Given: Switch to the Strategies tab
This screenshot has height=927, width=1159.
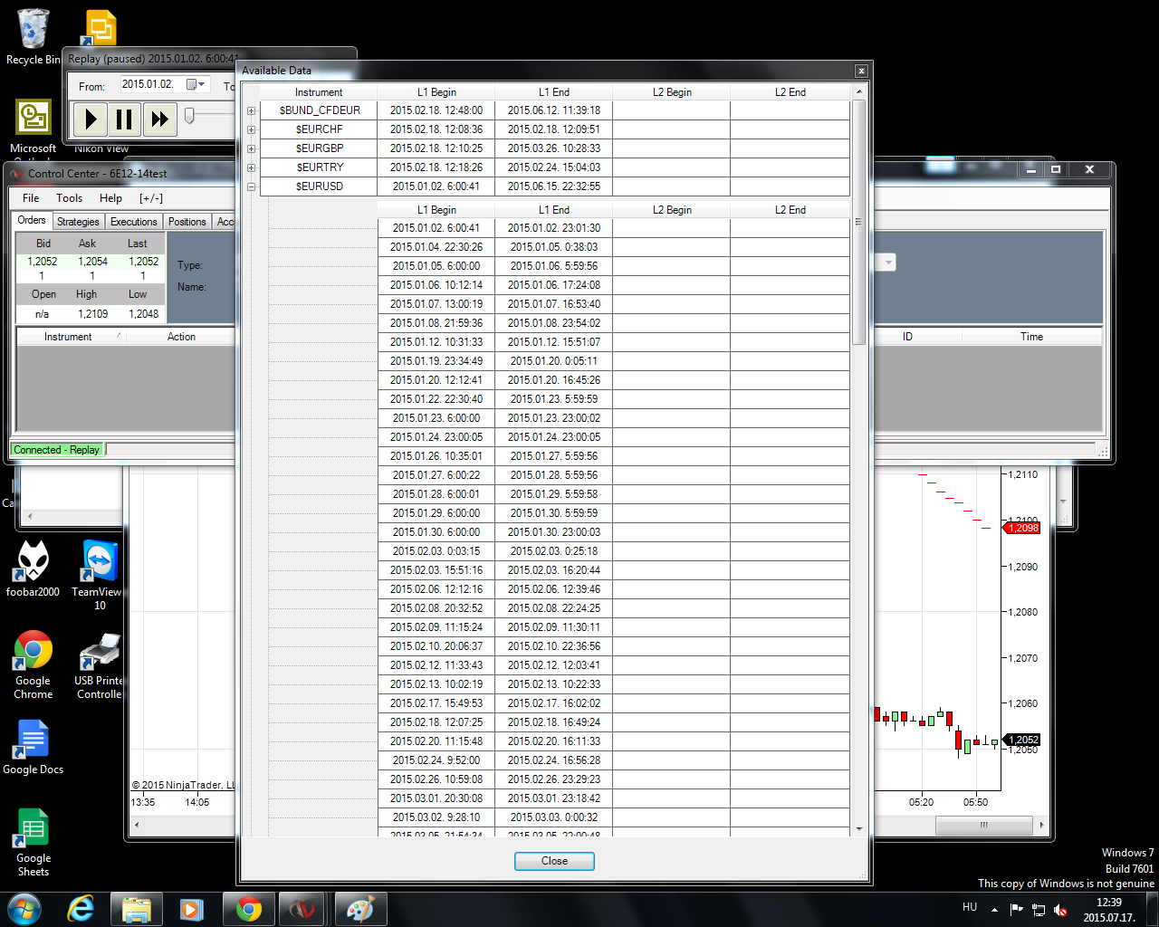Looking at the screenshot, I should click(78, 222).
